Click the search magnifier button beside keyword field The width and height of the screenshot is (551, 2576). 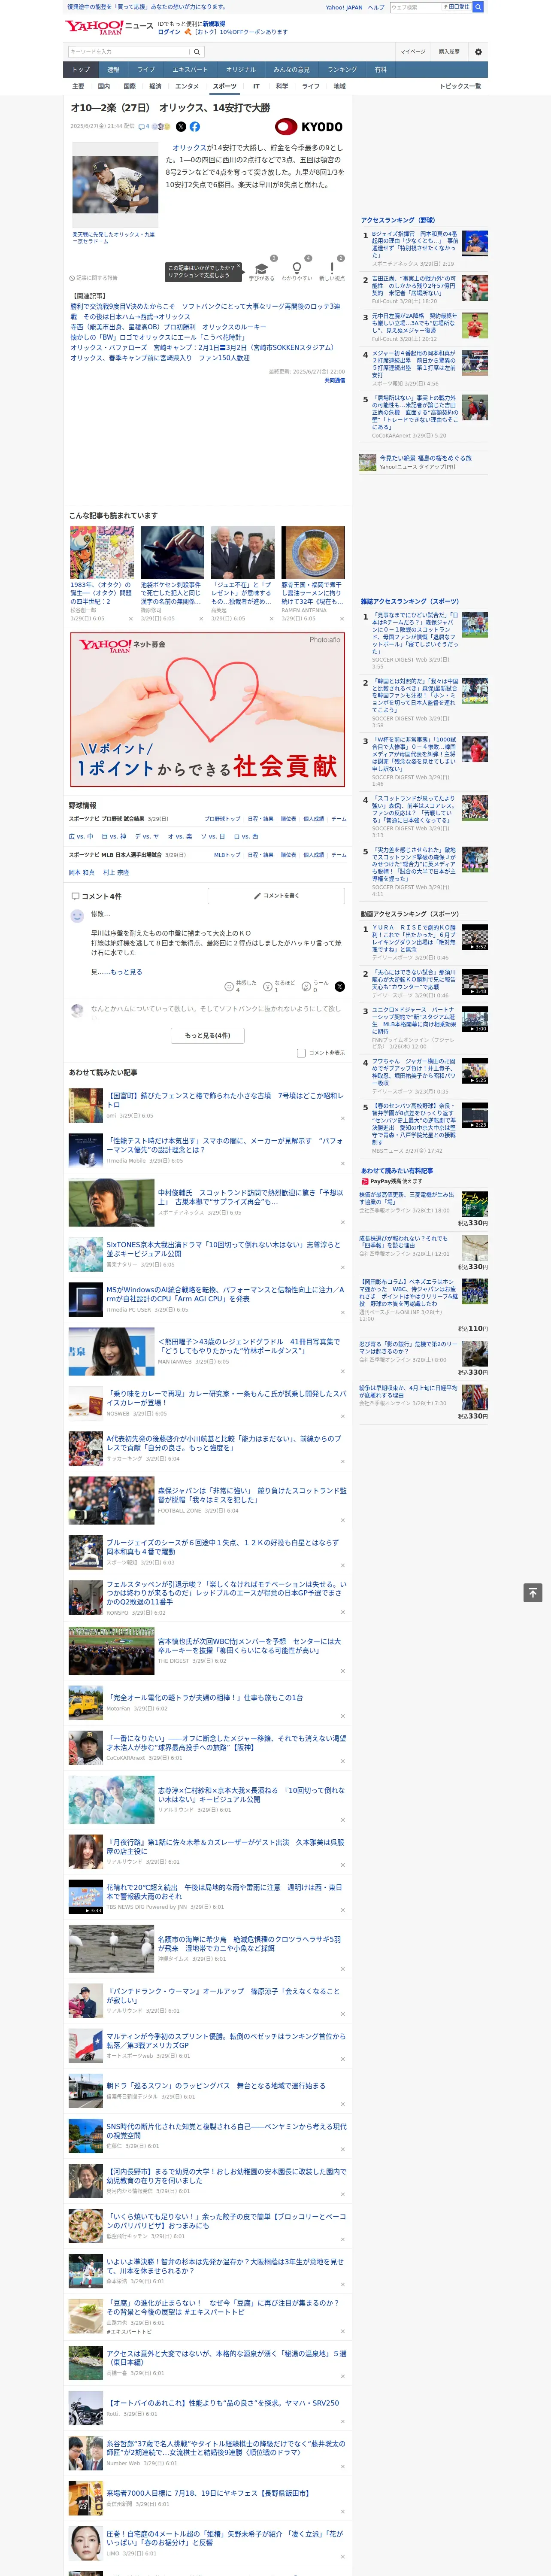click(x=197, y=52)
